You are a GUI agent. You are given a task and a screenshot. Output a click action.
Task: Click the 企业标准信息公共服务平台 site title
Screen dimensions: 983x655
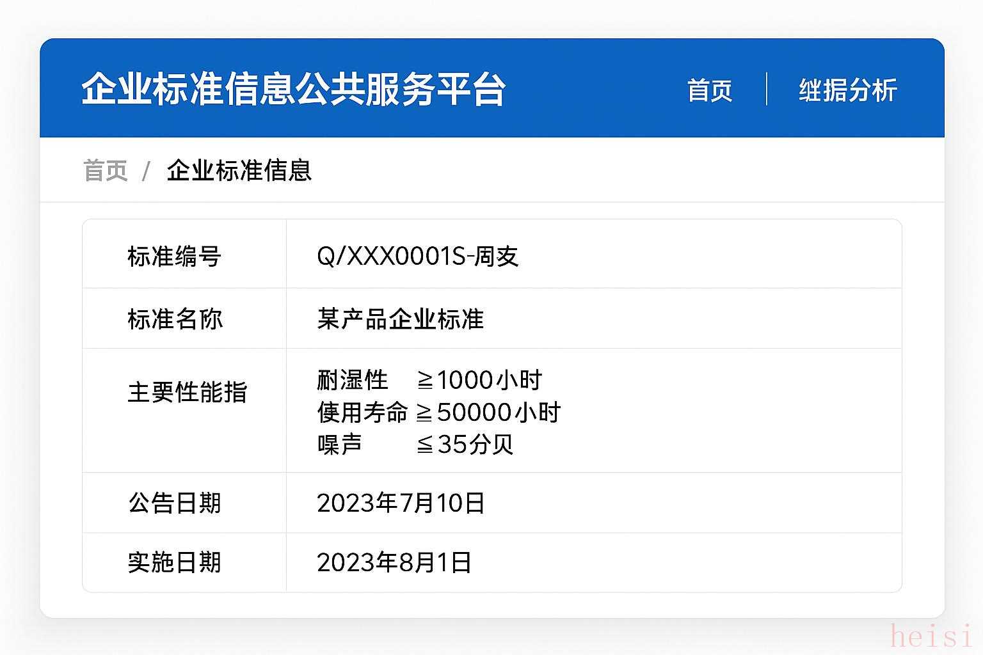pos(293,89)
